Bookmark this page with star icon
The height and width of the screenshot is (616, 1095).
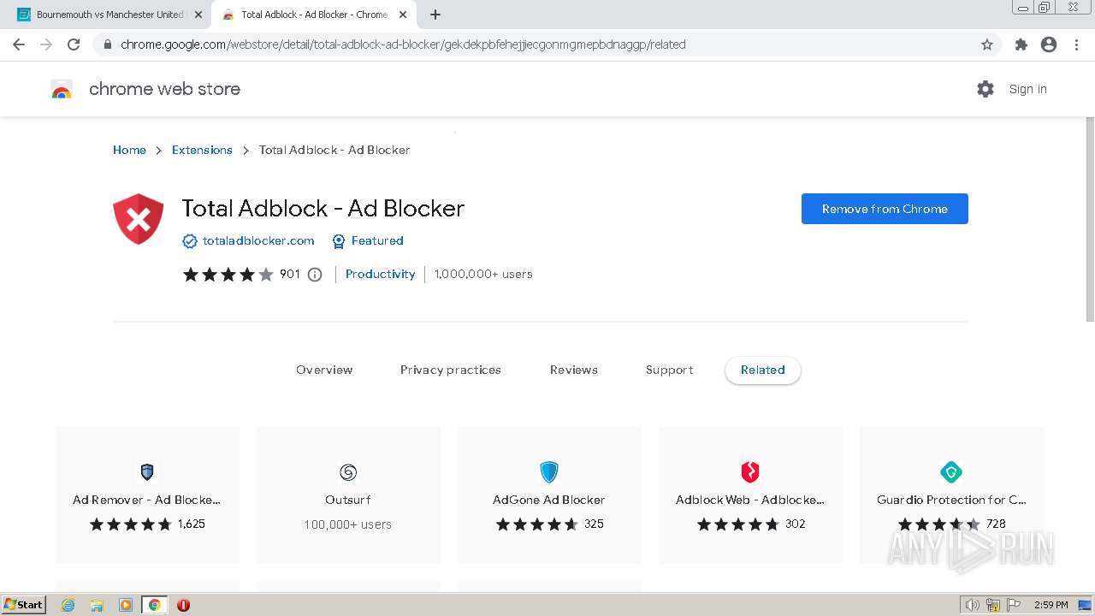[x=987, y=44]
